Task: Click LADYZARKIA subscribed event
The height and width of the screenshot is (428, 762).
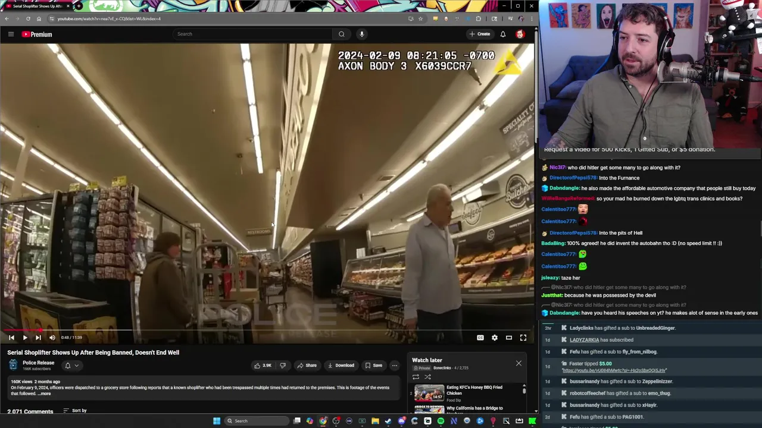Action: tap(601, 340)
